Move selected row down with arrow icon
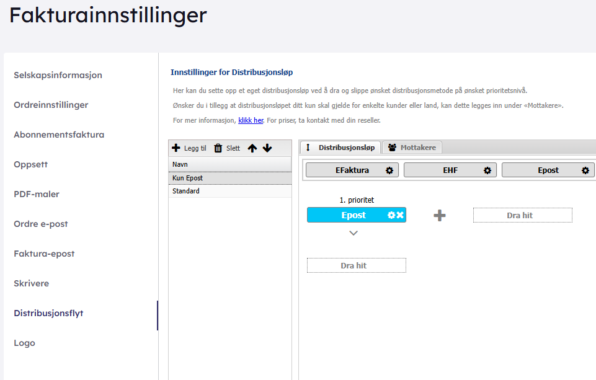Screen dimensions: 596x380 267,148
